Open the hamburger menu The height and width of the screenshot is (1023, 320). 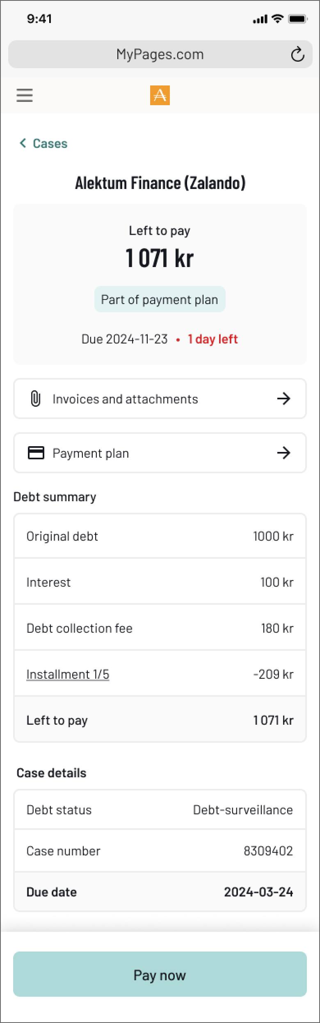pyautogui.click(x=25, y=95)
